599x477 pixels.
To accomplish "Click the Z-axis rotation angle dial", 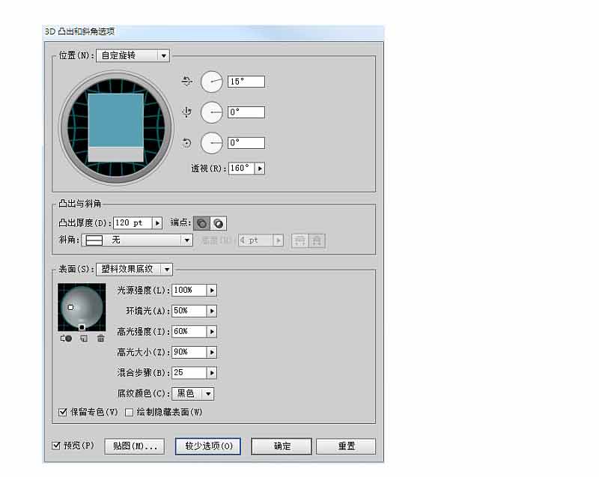I will point(212,143).
